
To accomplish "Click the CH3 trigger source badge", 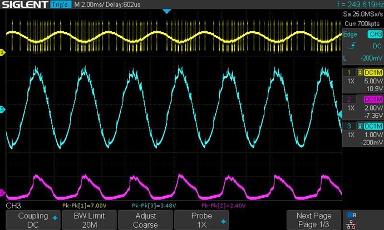I will [375, 34].
